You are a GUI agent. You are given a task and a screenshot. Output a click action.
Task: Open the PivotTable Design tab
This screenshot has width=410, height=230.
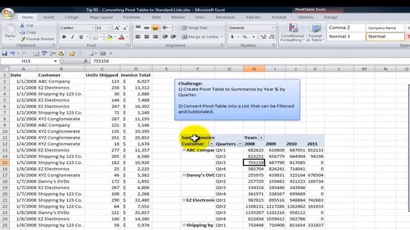(x=331, y=17)
